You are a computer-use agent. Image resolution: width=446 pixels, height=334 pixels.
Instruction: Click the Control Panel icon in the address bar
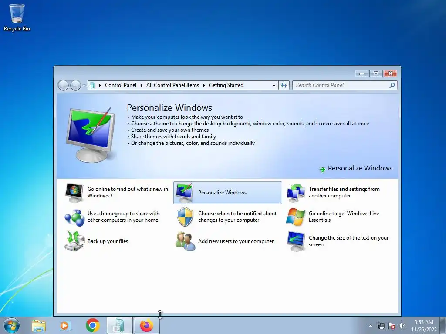pyautogui.click(x=91, y=85)
